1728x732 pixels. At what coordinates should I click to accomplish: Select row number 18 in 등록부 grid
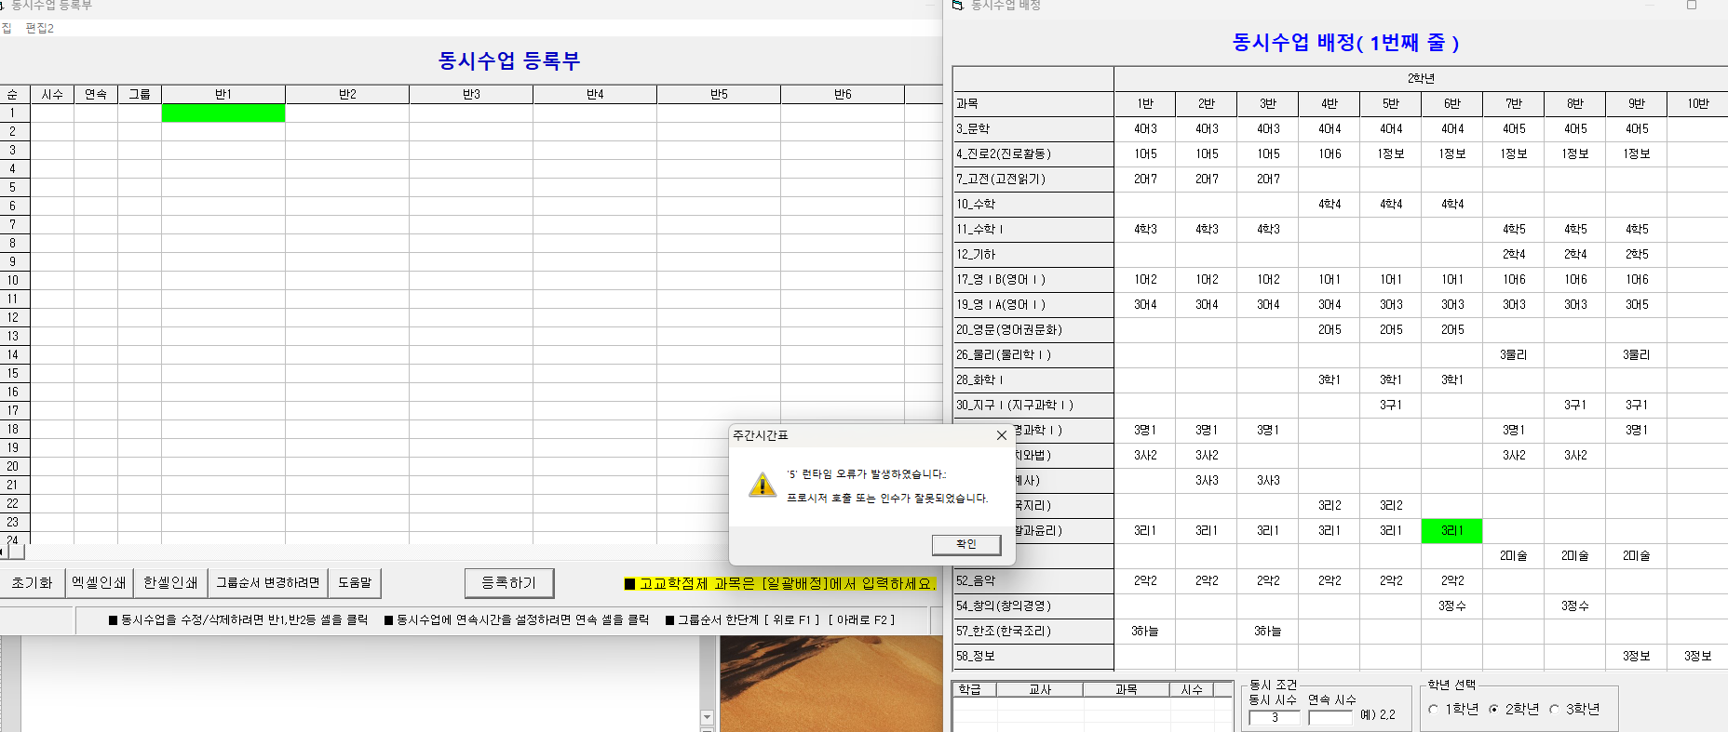[x=13, y=429]
